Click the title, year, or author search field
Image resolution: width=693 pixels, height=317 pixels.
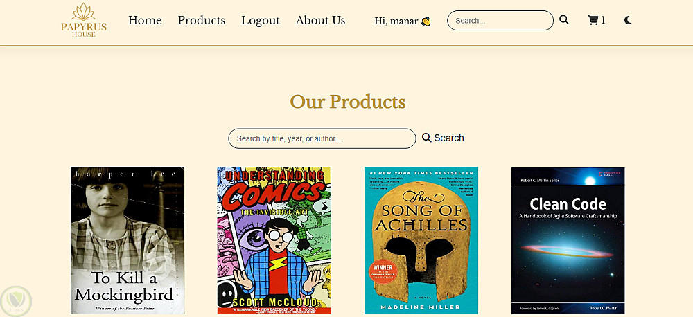(x=322, y=138)
